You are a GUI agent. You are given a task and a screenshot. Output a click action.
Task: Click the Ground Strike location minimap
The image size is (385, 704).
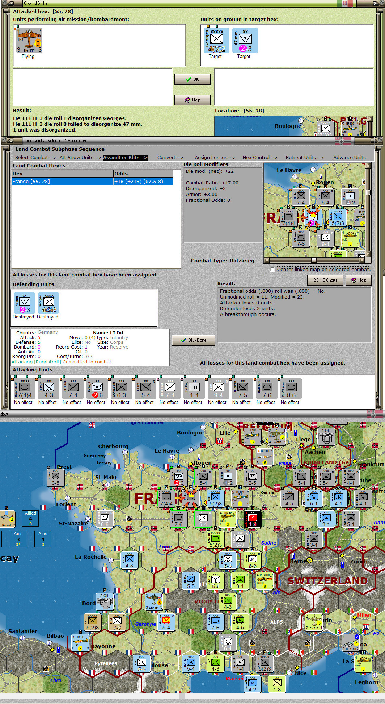[x=290, y=126]
